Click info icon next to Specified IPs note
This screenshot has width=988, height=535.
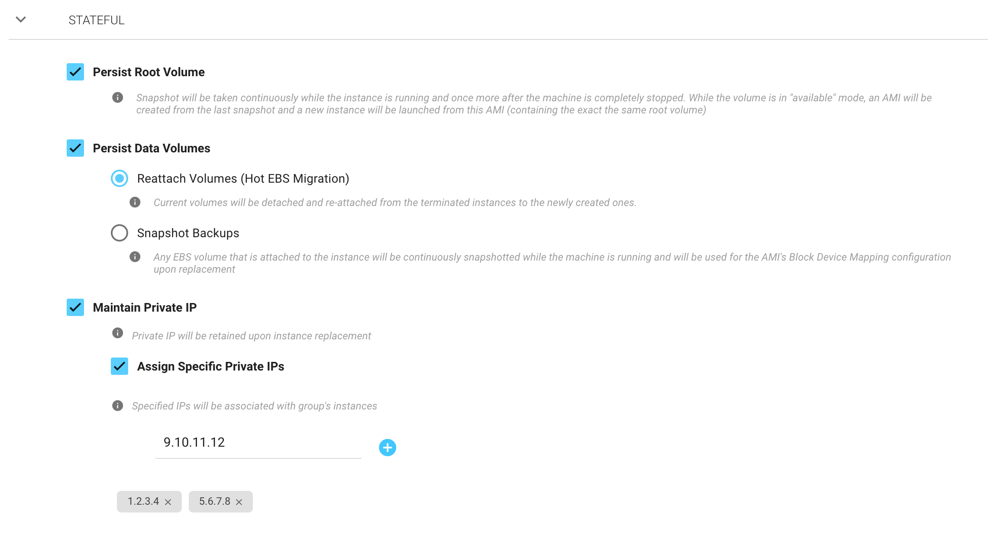pos(118,406)
